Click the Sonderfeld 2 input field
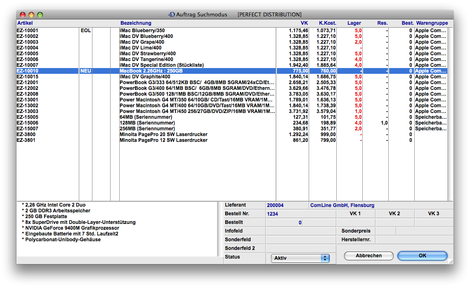 click(x=300, y=248)
